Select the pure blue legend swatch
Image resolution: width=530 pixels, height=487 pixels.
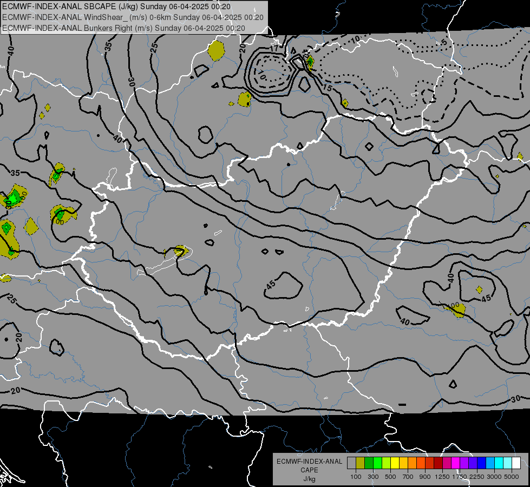[482, 463]
